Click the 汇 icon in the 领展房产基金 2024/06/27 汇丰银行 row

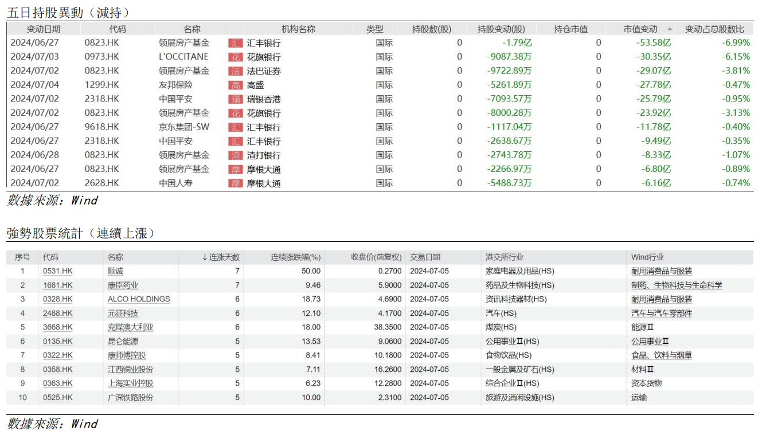click(x=236, y=43)
